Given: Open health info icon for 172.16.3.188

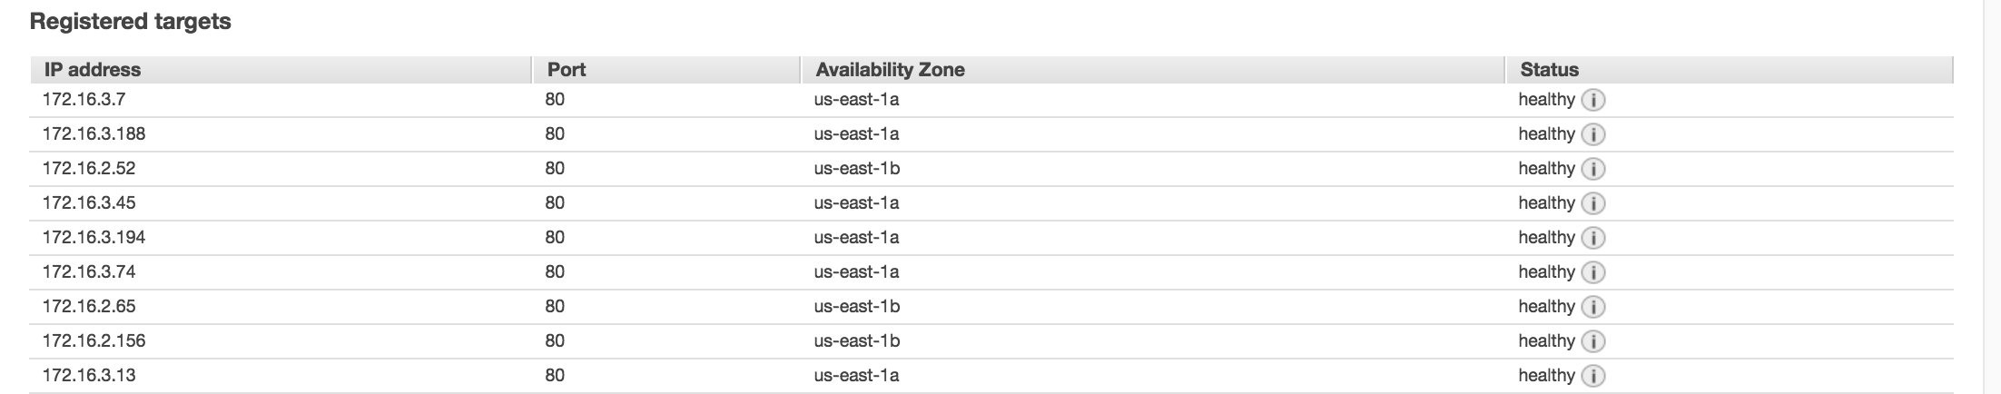Looking at the screenshot, I should point(1593,134).
